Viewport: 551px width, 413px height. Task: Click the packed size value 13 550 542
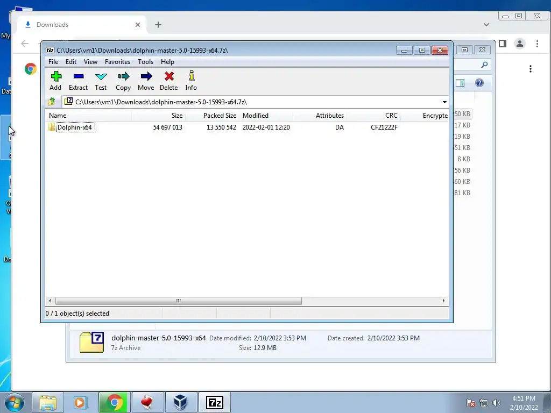click(221, 127)
